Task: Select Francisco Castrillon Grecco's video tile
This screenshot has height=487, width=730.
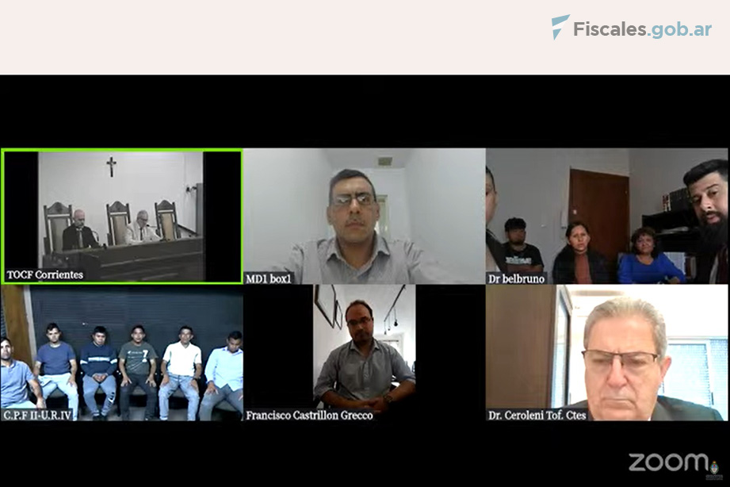Action: pyautogui.click(x=364, y=353)
